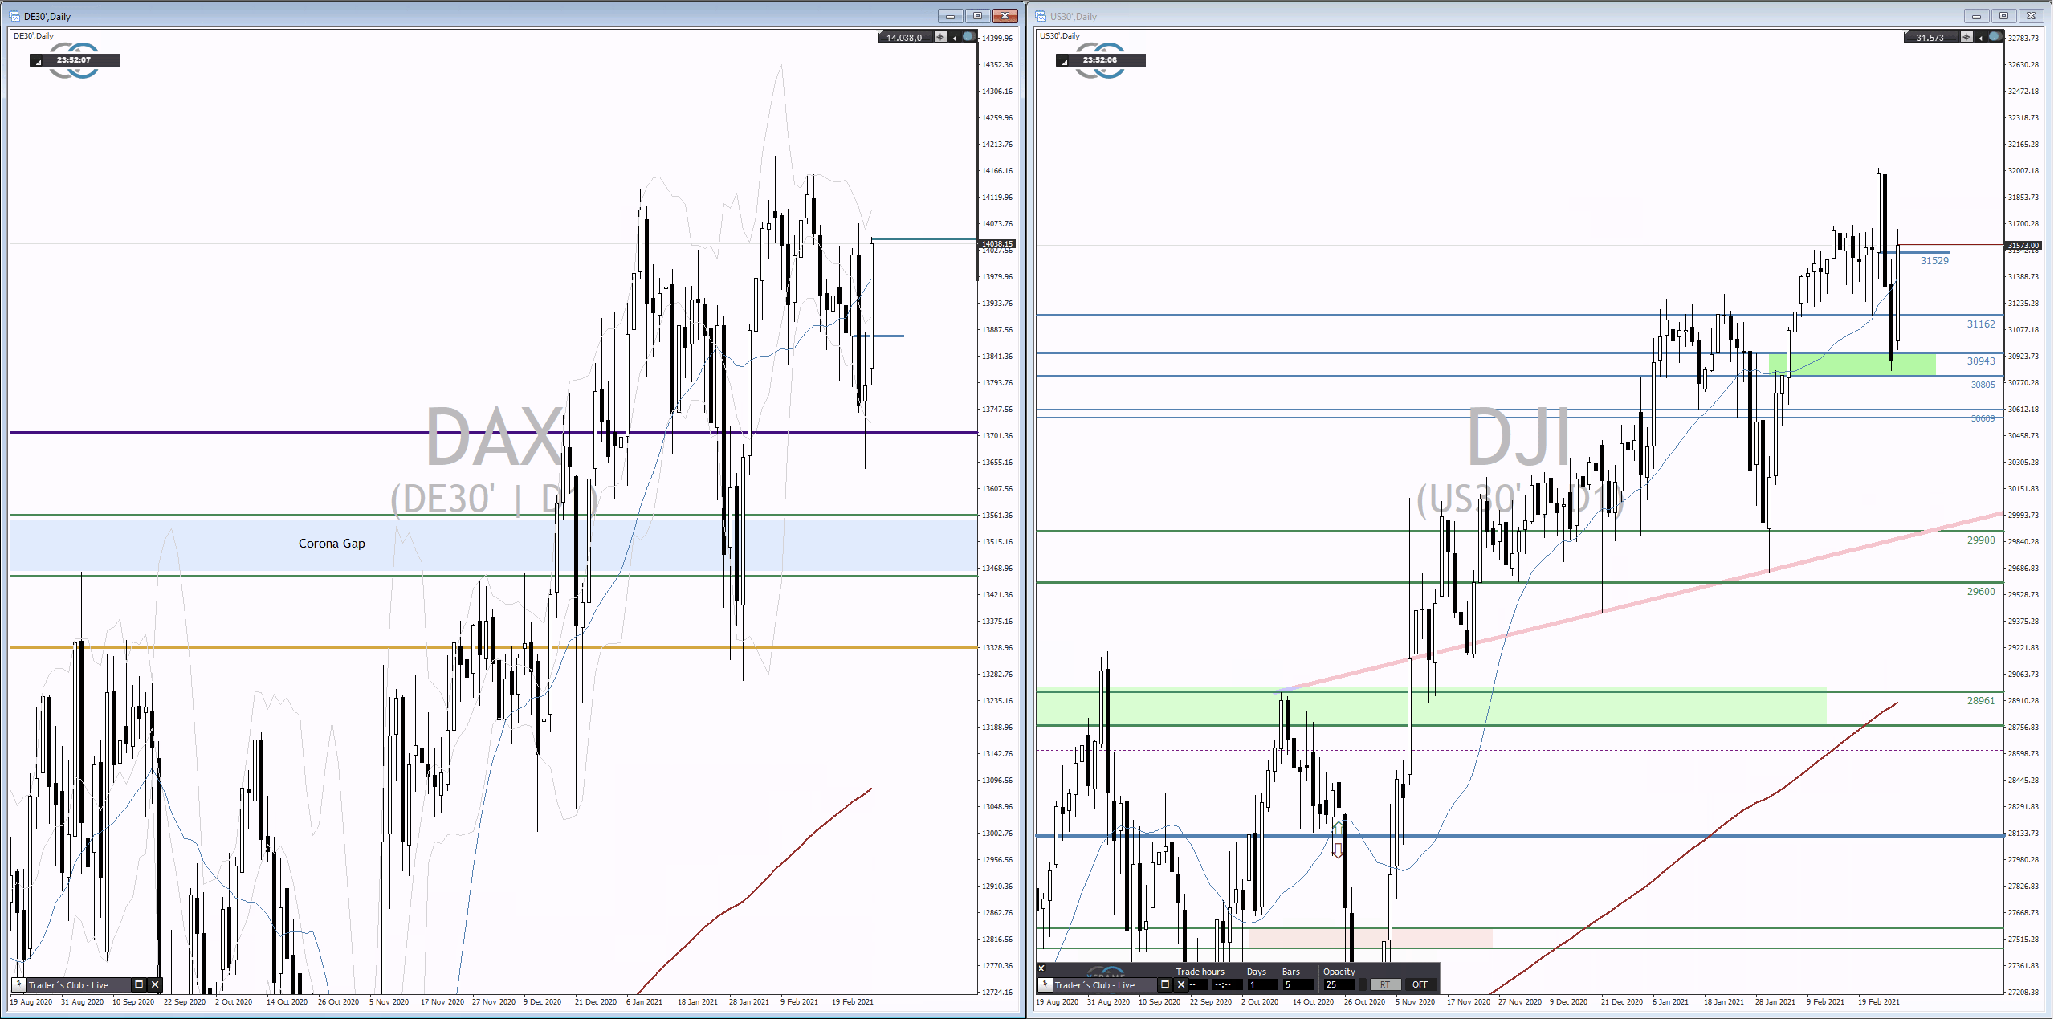This screenshot has width=2054, height=1019.
Task: Click the Bars input field
Action: tap(1298, 985)
